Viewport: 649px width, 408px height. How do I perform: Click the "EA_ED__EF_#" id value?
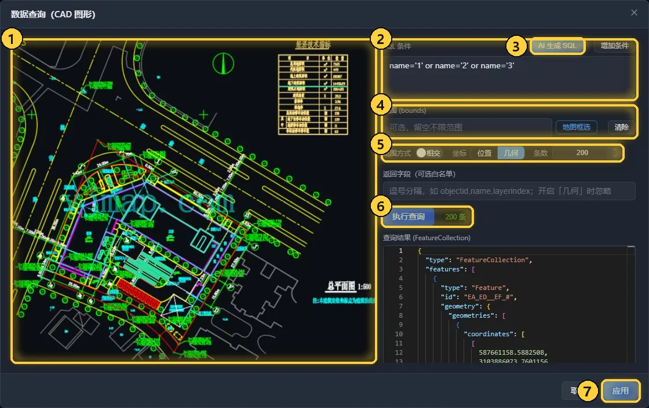click(x=489, y=297)
